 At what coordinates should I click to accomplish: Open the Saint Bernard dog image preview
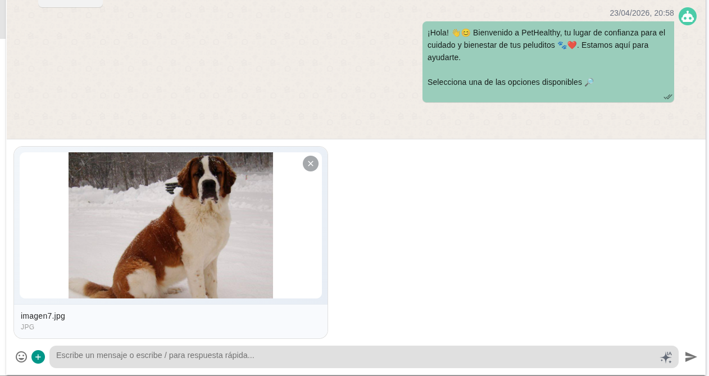[171, 225]
